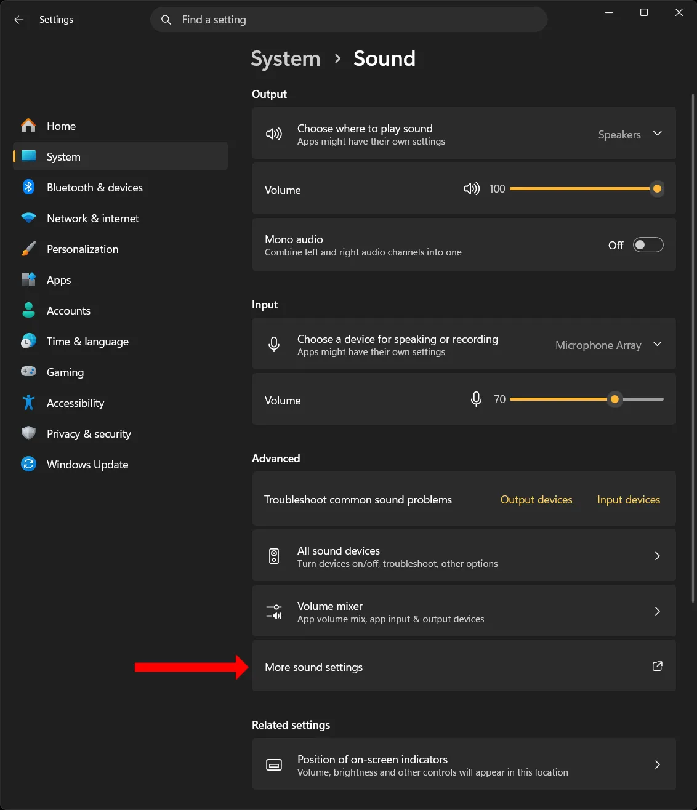Click the Accounts person icon

pos(28,310)
